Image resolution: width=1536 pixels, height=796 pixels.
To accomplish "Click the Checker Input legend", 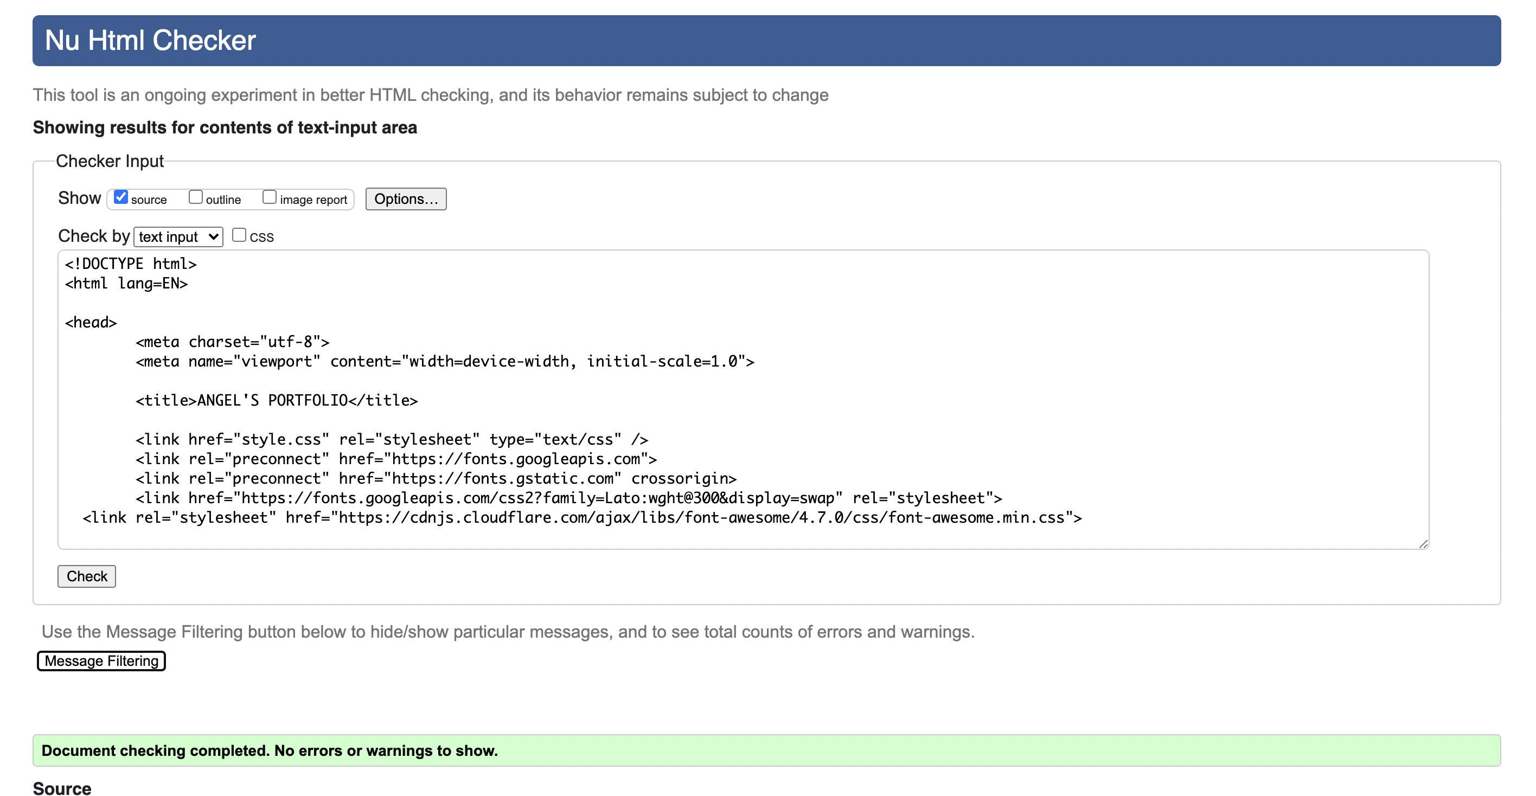I will click(x=110, y=161).
